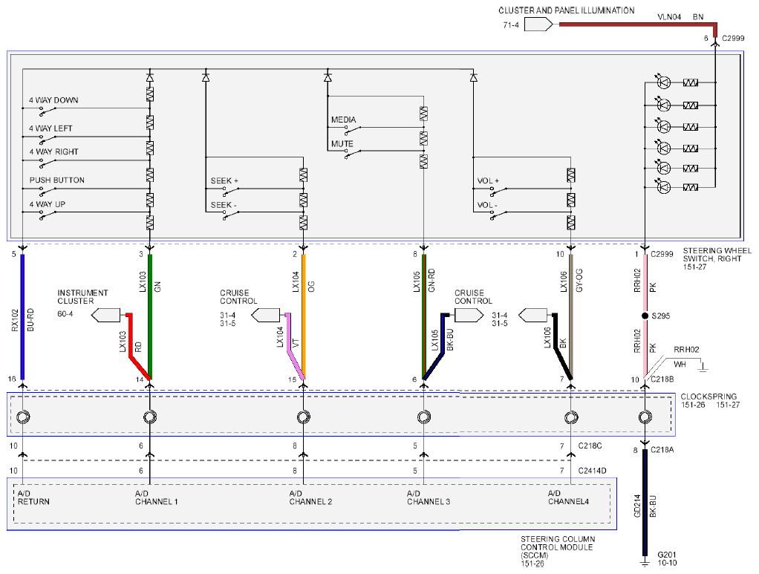
Task: Click the CLUSTER AND PANEL ILLUMINATION label
Action: 567,10
